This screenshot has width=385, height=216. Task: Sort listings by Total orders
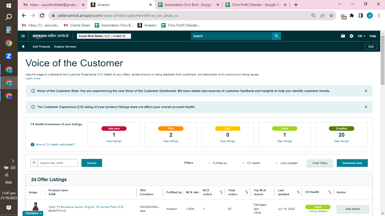[247, 192]
